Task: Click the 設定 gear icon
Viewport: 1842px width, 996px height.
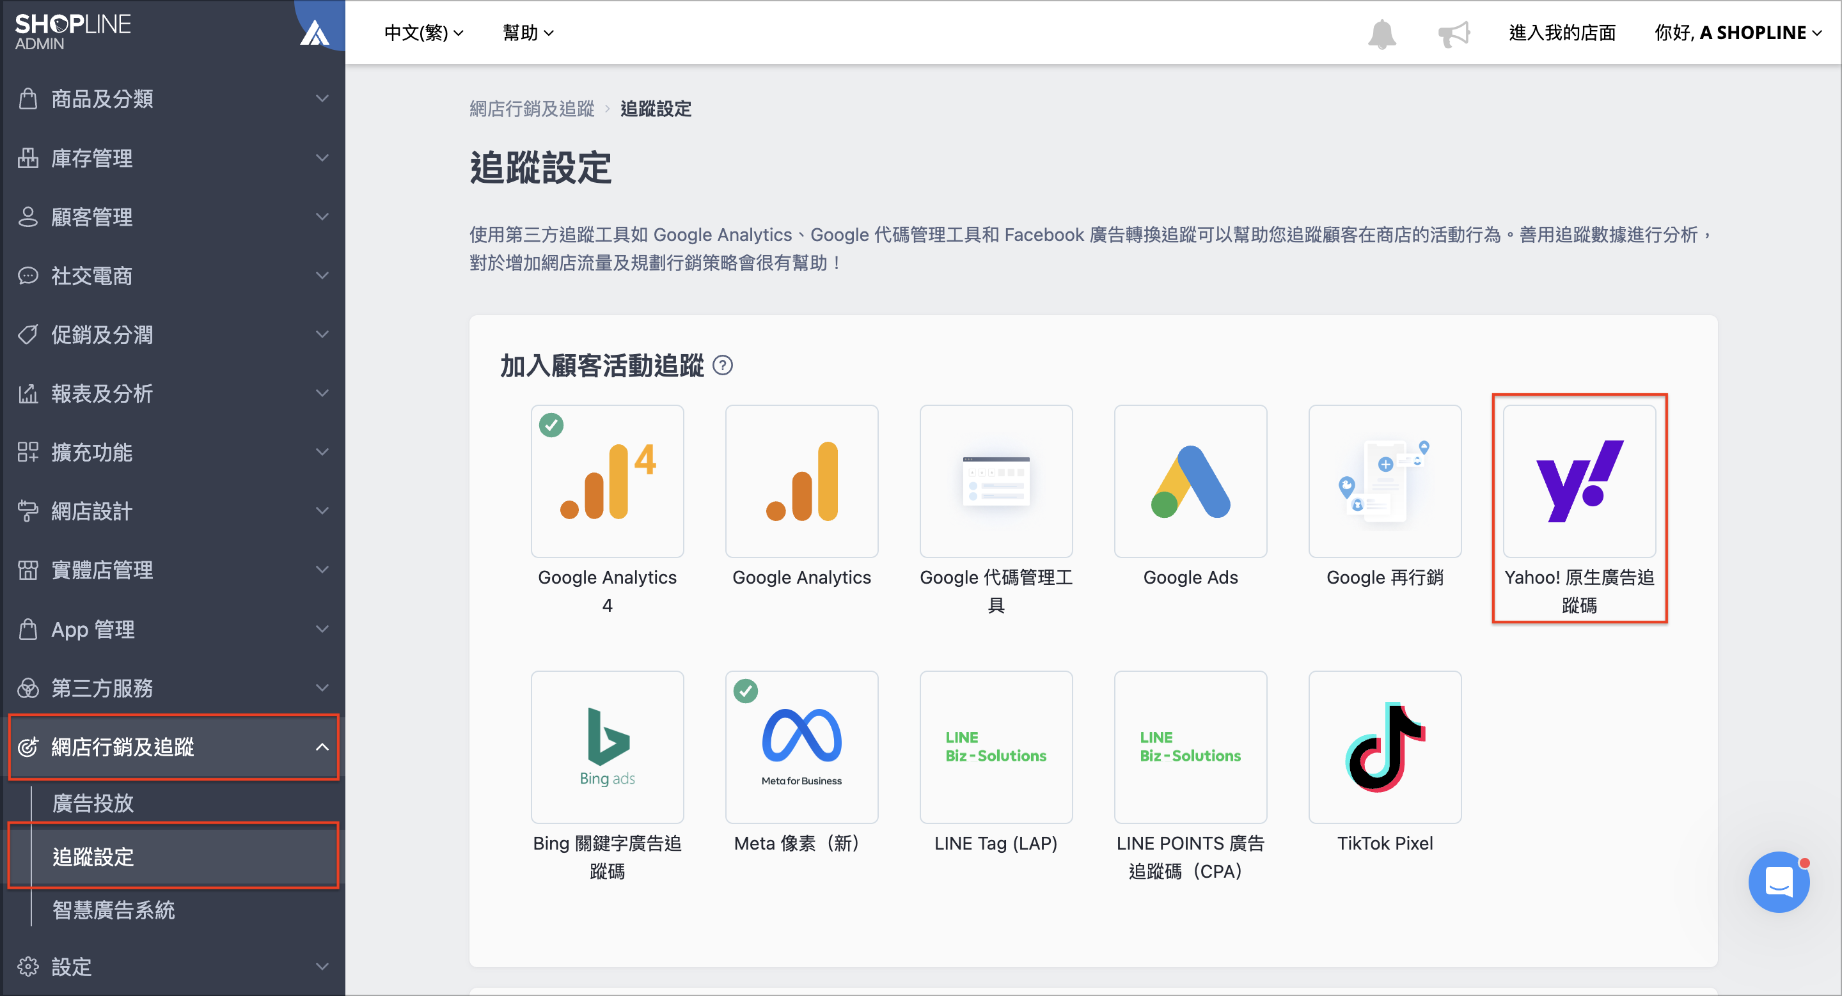Action: pyautogui.click(x=28, y=966)
